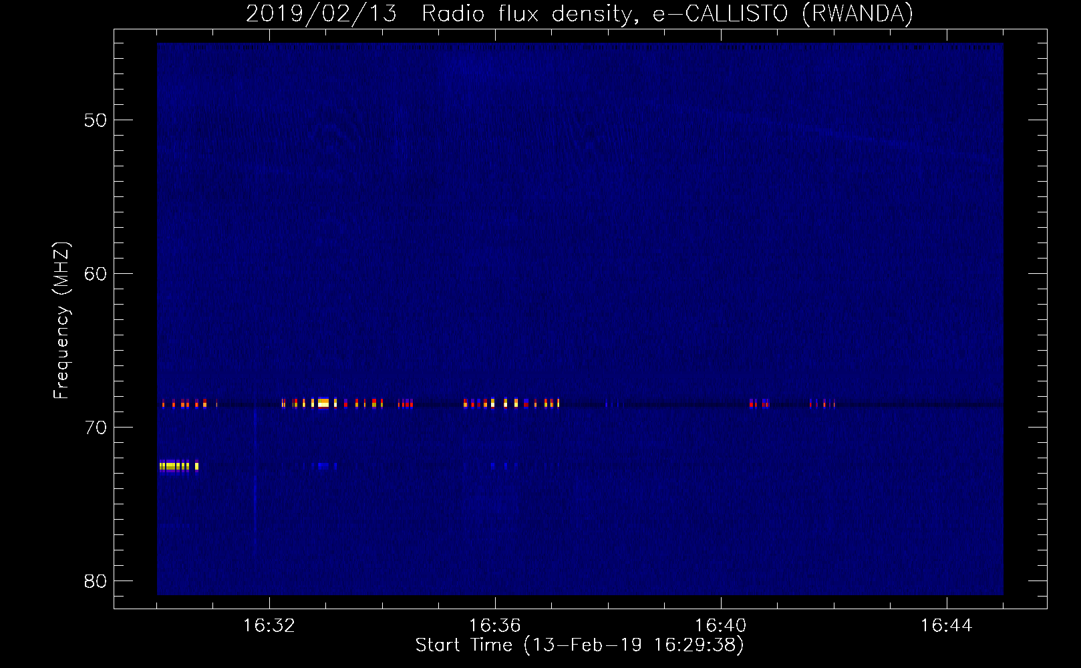1081x668 pixels.
Task: Select the 80 frequency tick label
Action: (x=96, y=581)
